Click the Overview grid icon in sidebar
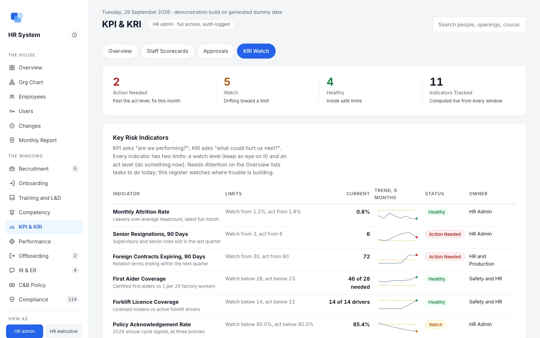Image resolution: width=540 pixels, height=338 pixels. [x=12, y=68]
